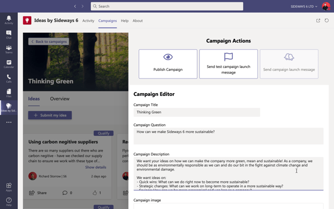Image resolution: width=334 pixels, height=209 pixels.
Task: Like the carbon negitive suppliers idea
Action: click(x=95, y=193)
